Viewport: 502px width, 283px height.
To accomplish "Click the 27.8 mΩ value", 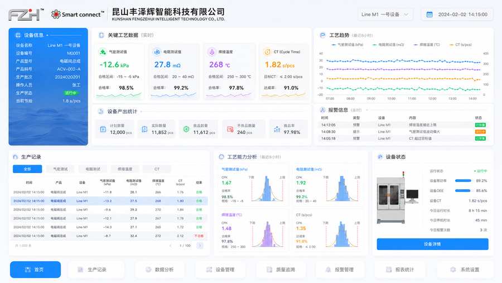I will tap(167, 65).
